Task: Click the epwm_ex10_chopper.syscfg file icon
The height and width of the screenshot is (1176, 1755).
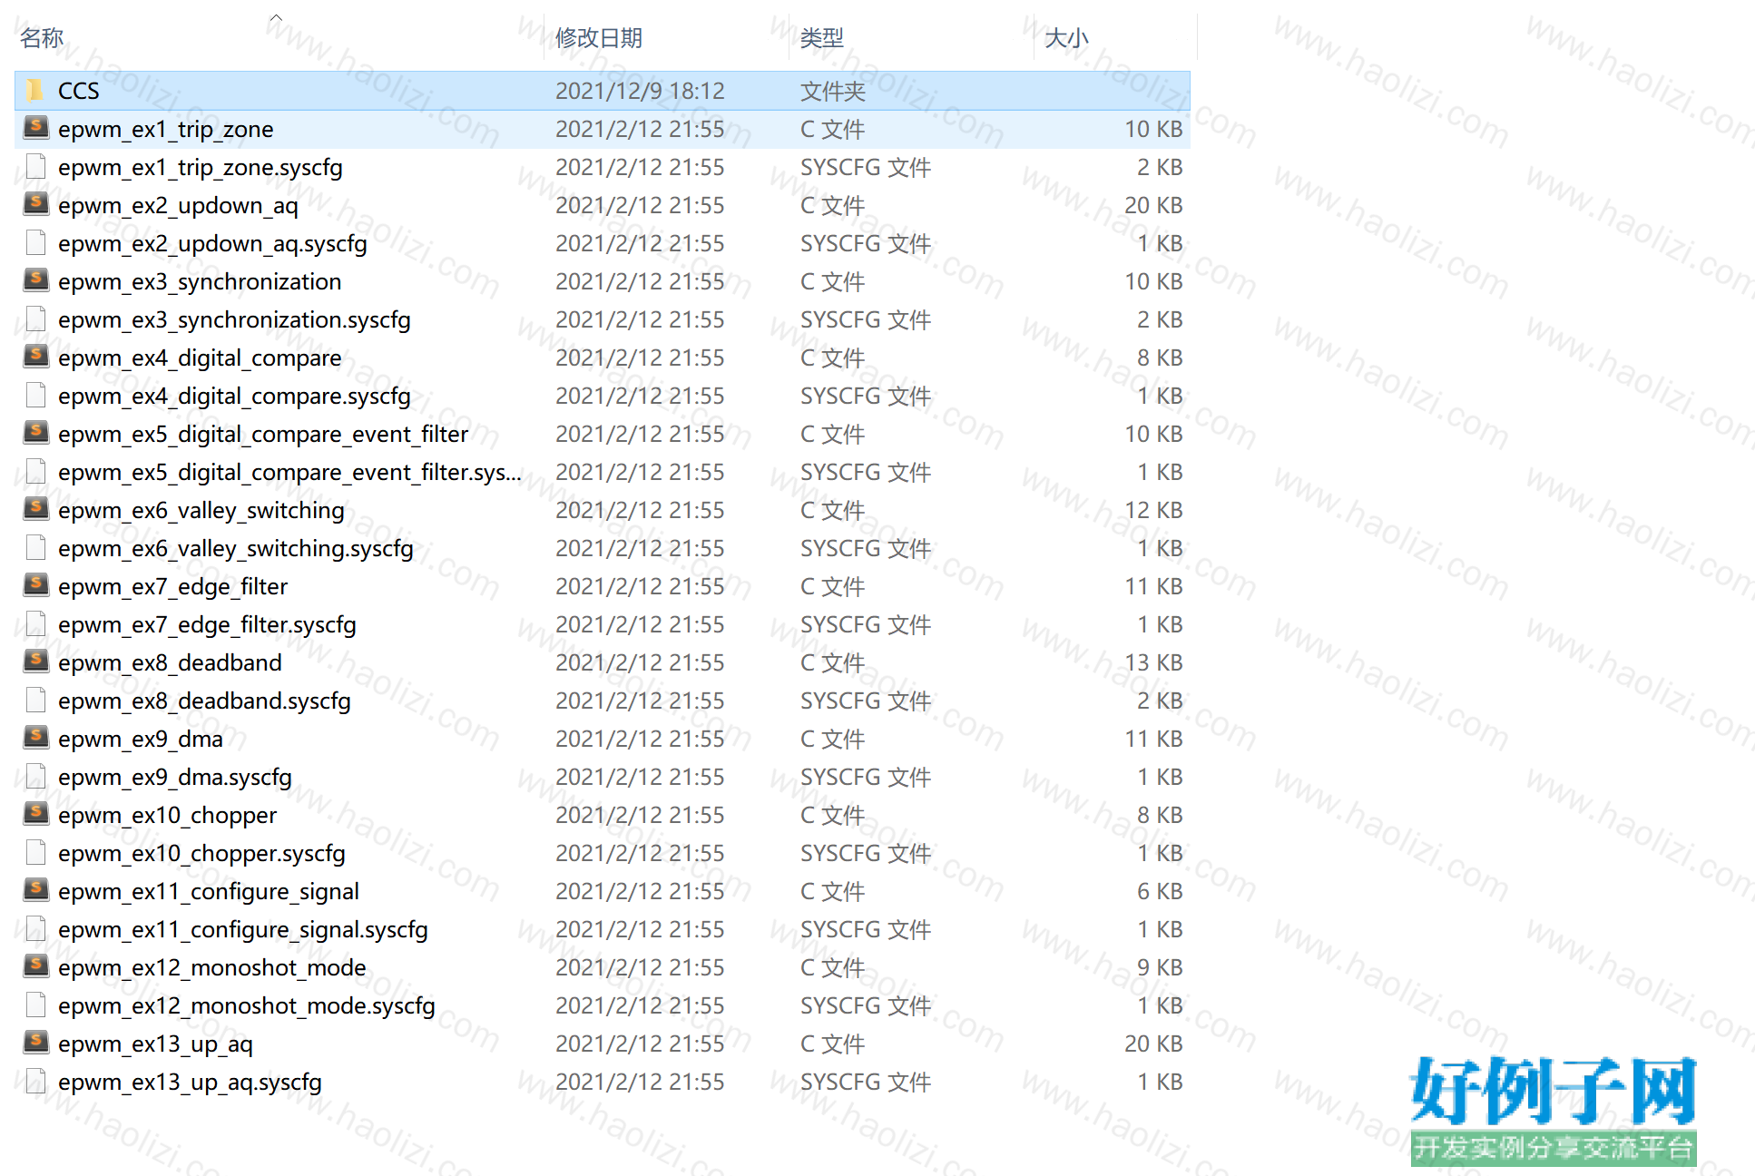Action: click(x=35, y=852)
